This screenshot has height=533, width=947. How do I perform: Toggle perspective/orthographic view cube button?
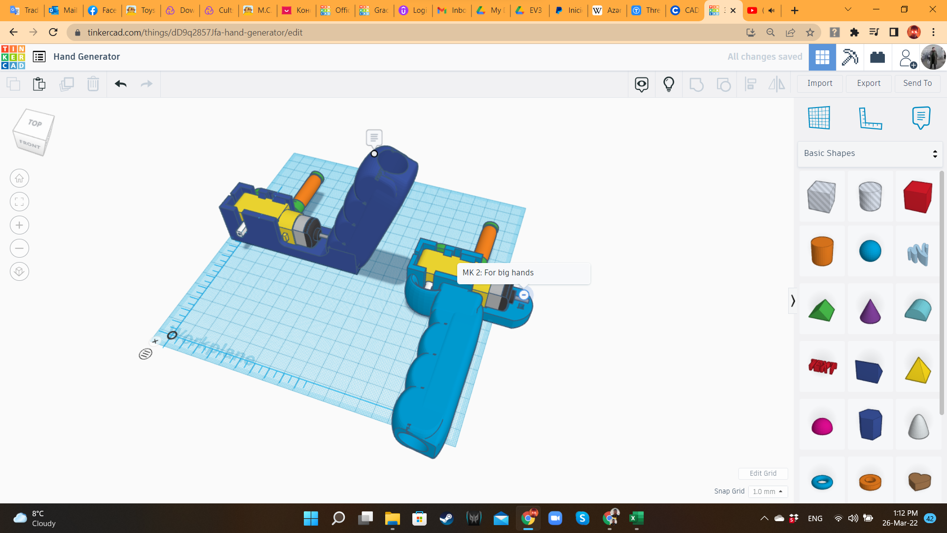click(19, 271)
